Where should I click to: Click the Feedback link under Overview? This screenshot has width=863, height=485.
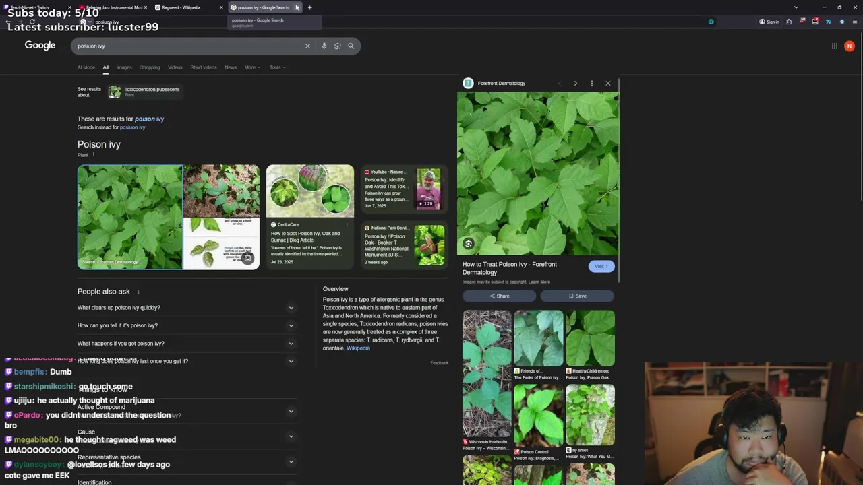pyautogui.click(x=439, y=363)
